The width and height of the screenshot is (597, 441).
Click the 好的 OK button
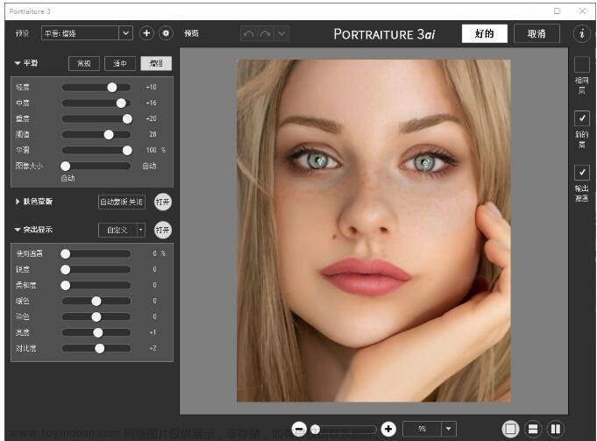click(x=484, y=34)
